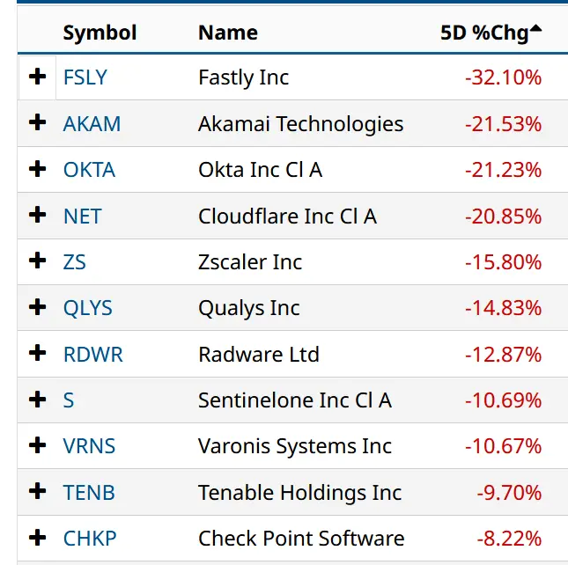This screenshot has height=565, width=568.
Task: Sort table by Symbol column header
Action: tap(100, 33)
